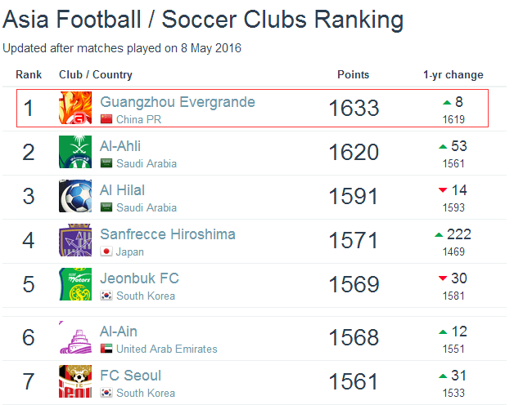Click the Jeonbuk FC green logo
This screenshot has height=405, width=514.
coord(75,284)
